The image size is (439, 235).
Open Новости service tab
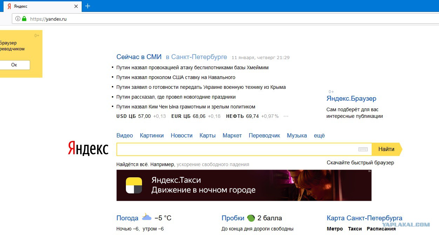182,136
